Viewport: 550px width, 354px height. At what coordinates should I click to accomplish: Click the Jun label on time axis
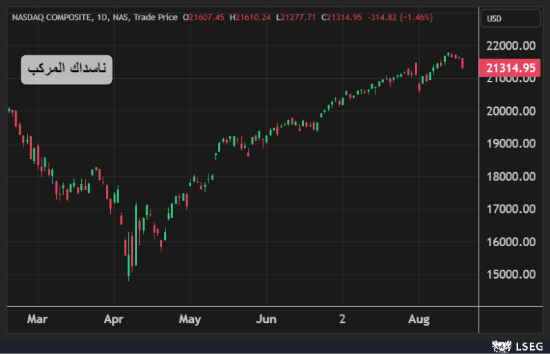[265, 319]
